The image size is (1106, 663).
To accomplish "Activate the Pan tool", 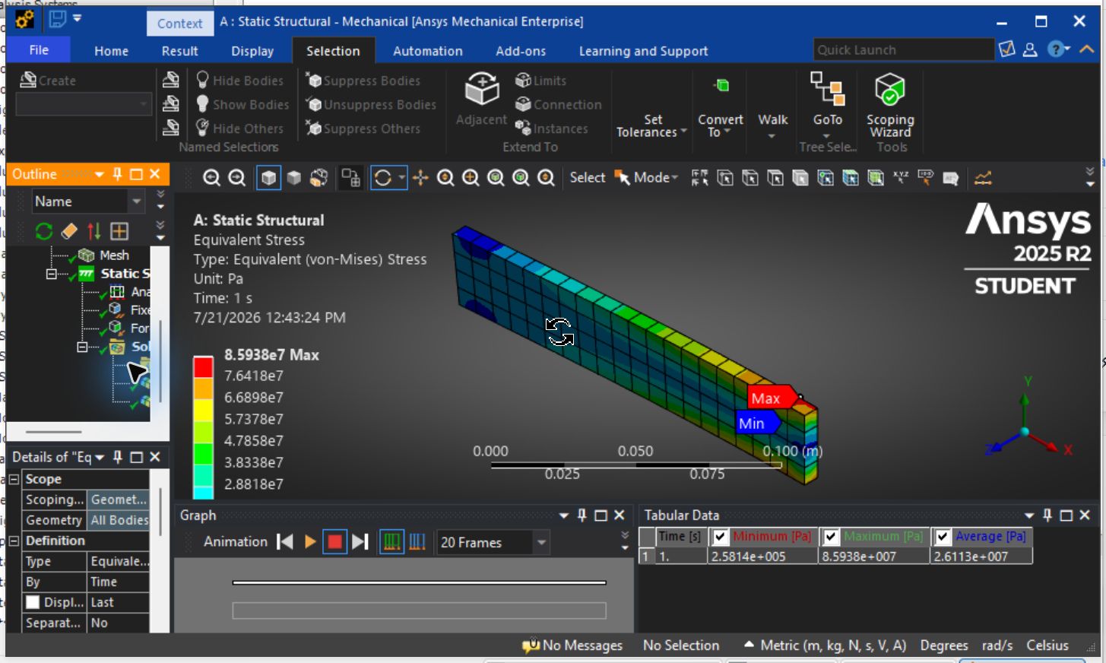I will click(x=420, y=178).
